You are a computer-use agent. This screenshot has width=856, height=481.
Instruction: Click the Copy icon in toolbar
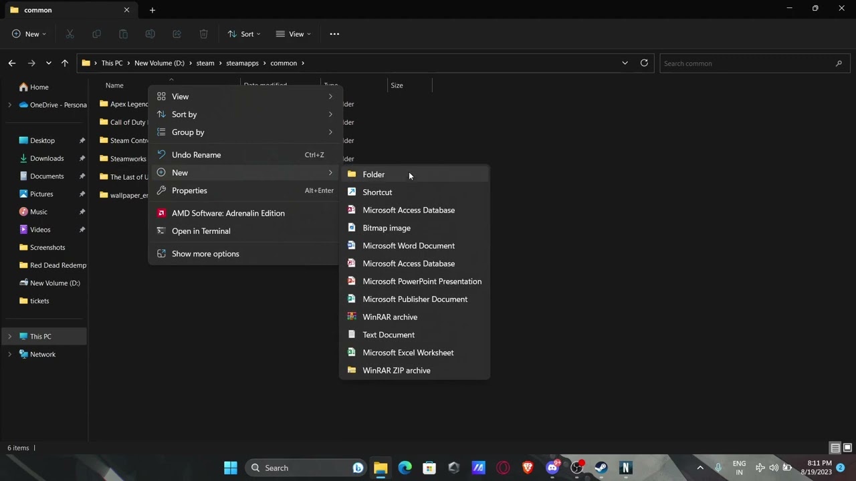click(x=97, y=34)
